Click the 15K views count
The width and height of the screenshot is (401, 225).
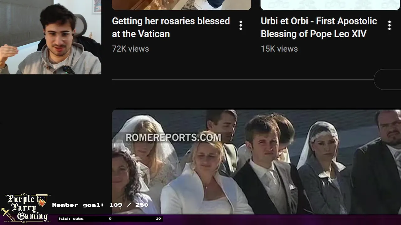(x=279, y=49)
